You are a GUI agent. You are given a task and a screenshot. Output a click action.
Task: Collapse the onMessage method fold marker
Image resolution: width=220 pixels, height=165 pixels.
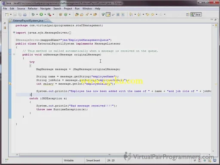(14, 55)
